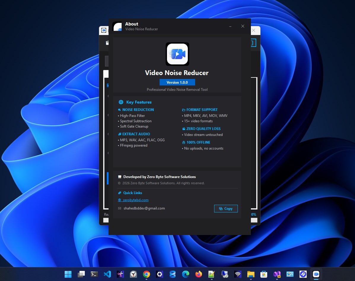Open Microsoft Store from the taskbar
This screenshot has width=355, height=281.
264,274
